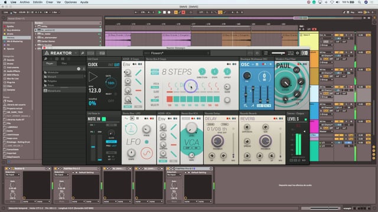The width and height of the screenshot is (378, 212).
Task: Click the Paul filter LP2 mode button
Action: click(x=296, y=70)
